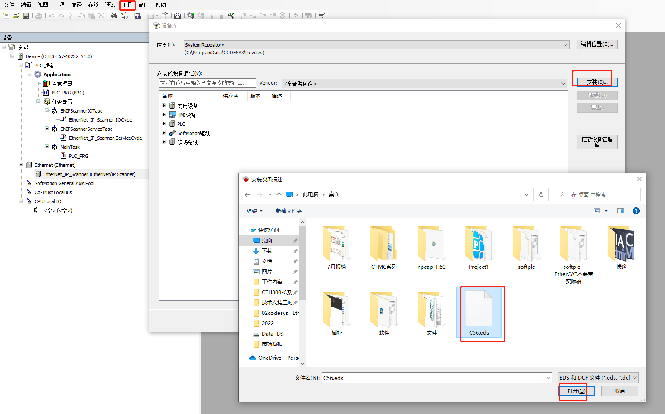
Task: Open the 7月报销 folder
Action: click(336, 248)
